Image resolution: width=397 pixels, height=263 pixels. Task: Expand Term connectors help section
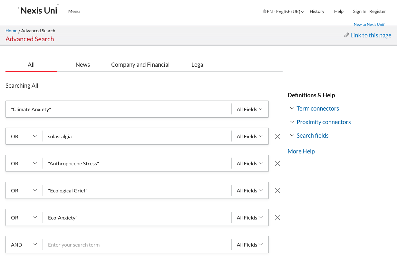292,109
